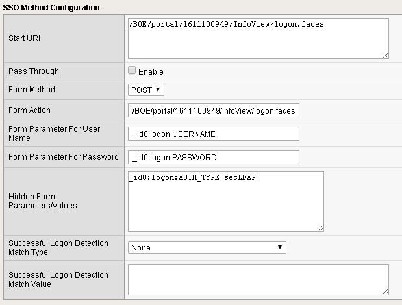Viewport: 402px width, 305px height.
Task: Click the Form Method row label
Action: tap(32, 90)
